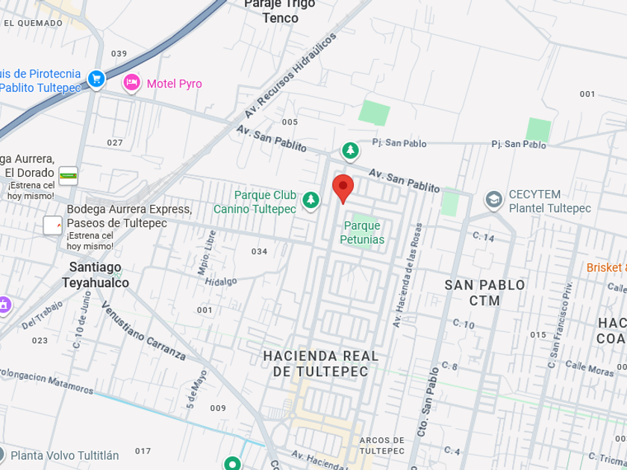The image size is (627, 470).
Task: Select the Motel Pyro pink lodging icon
Action: click(131, 84)
